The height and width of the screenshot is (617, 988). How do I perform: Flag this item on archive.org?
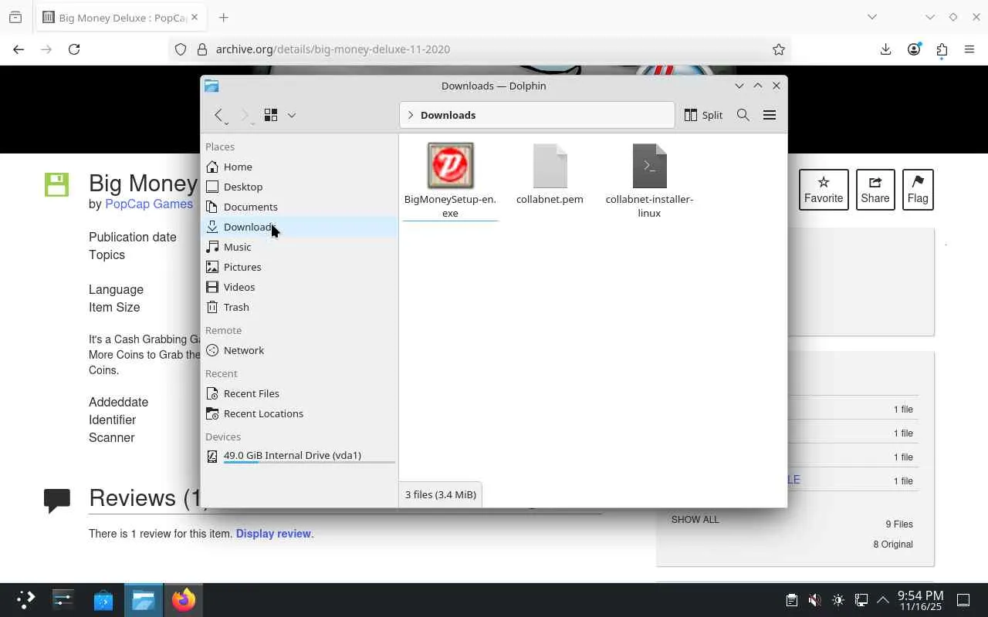[x=918, y=190]
